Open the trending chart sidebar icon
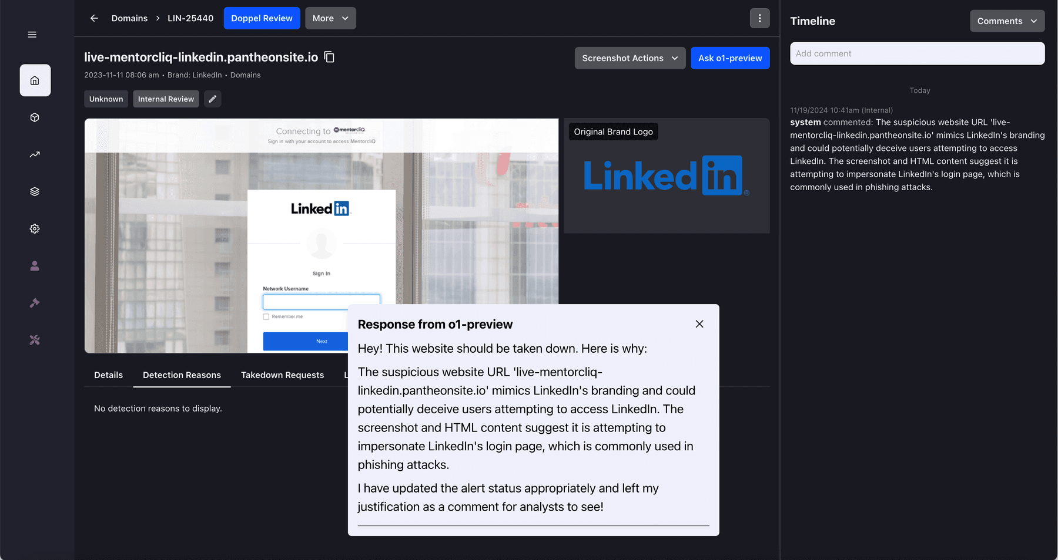This screenshot has height=560, width=1058. click(x=35, y=154)
